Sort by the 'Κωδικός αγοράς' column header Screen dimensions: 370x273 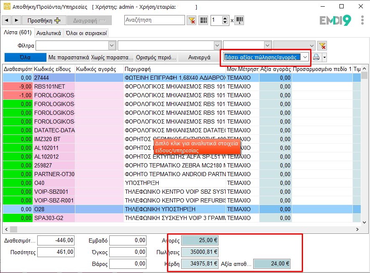pos(99,69)
